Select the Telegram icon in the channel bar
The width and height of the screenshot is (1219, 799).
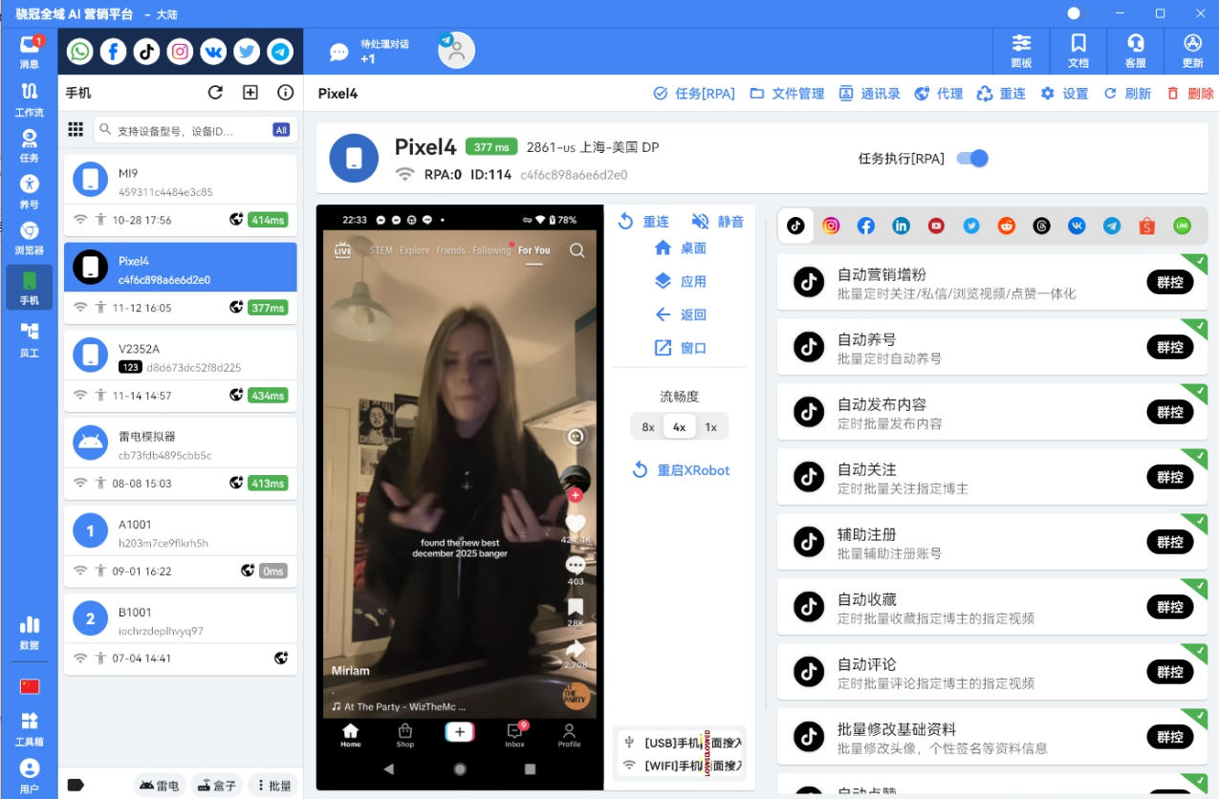[279, 52]
